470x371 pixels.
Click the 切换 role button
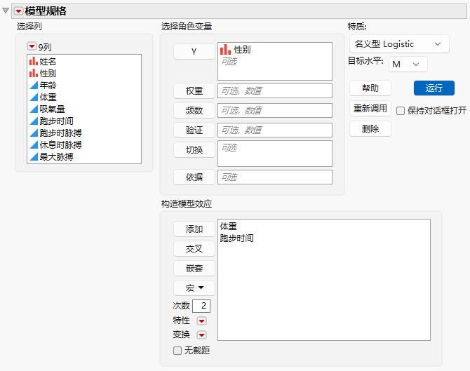(194, 150)
